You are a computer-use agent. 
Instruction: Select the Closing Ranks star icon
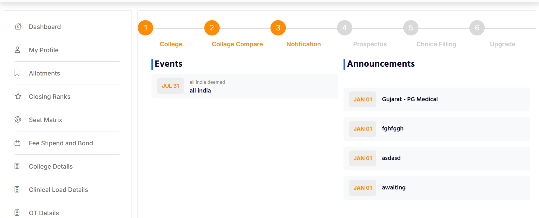18,96
